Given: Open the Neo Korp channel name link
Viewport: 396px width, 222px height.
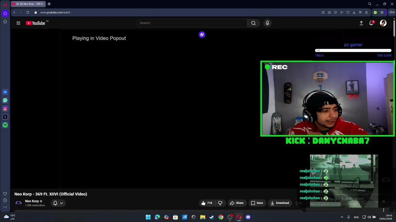Looking at the screenshot, I should [x=32, y=201].
